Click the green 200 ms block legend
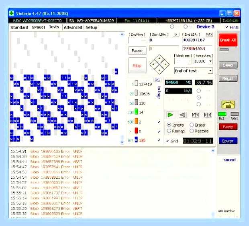The width and height of the screenshot is (249, 226). click(x=137, y=112)
